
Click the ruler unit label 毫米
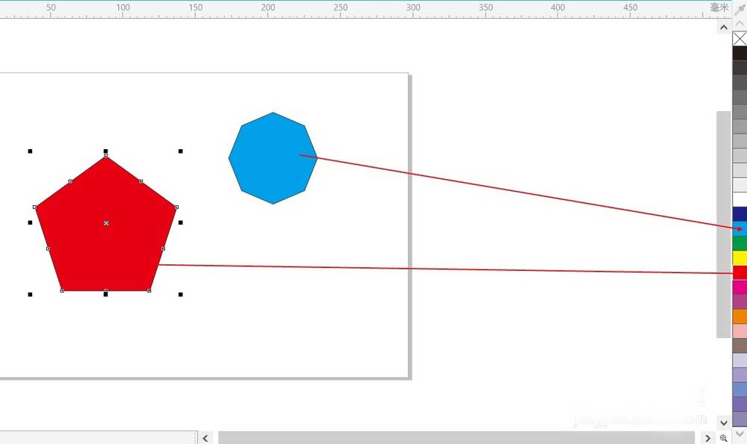(719, 7)
